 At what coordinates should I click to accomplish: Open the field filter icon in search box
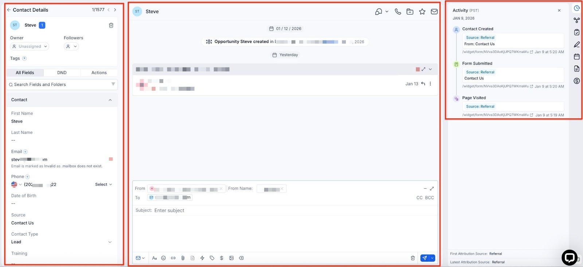coord(113,84)
